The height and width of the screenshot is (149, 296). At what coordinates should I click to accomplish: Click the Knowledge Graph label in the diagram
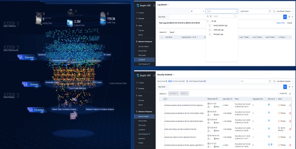52,82
